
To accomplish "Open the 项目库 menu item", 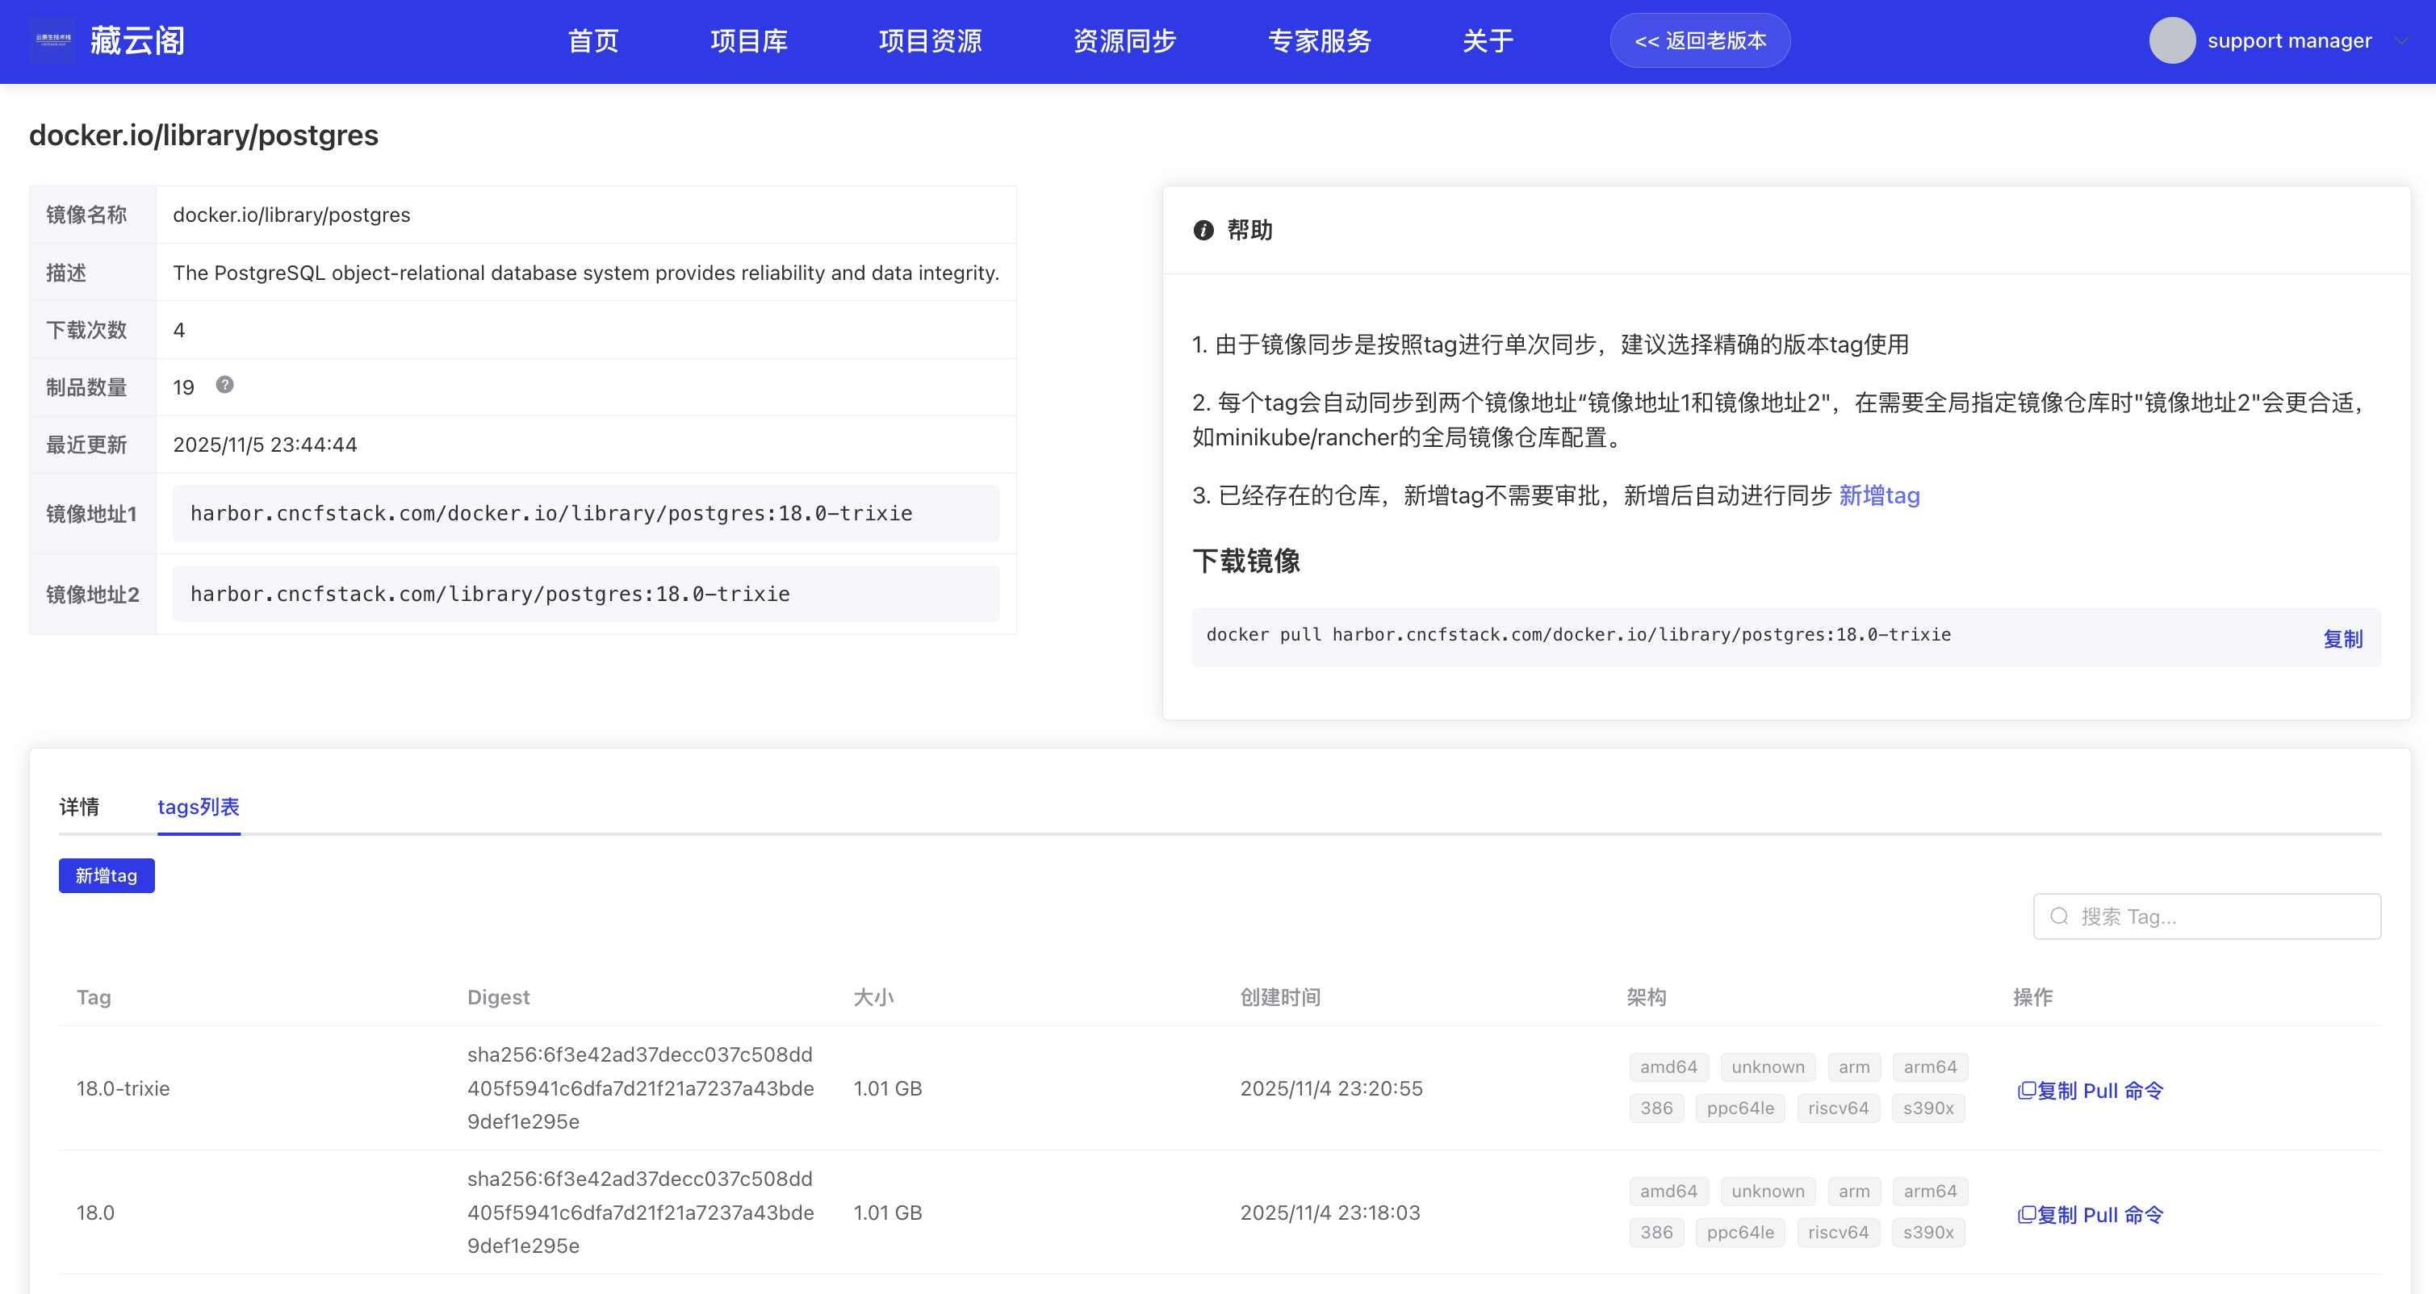I will coord(748,40).
